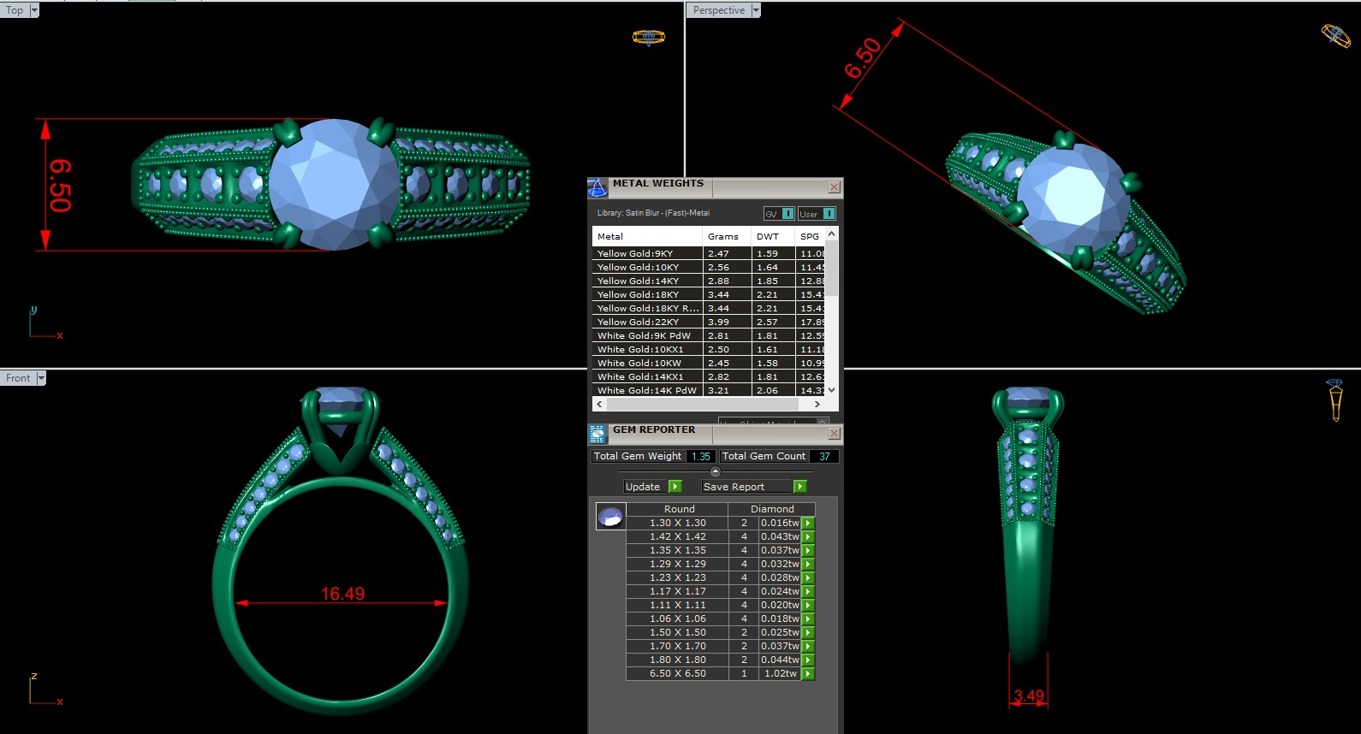Click the Diamond type column header
Image resolution: width=1361 pixels, height=734 pixels.
pyautogui.click(x=772, y=509)
